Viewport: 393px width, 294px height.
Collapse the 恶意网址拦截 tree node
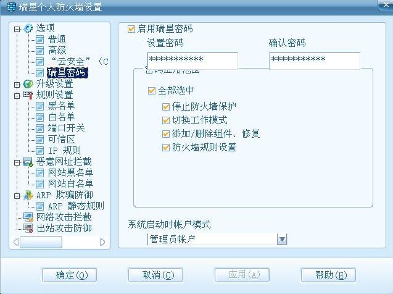pos(17,162)
